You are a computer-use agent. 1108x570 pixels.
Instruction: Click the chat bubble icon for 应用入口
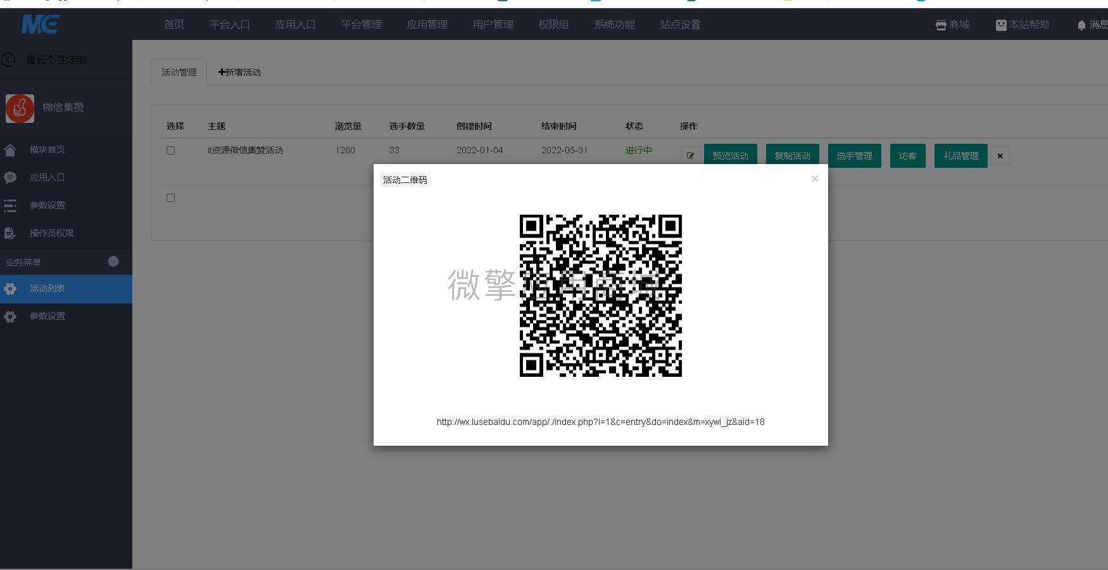point(9,178)
